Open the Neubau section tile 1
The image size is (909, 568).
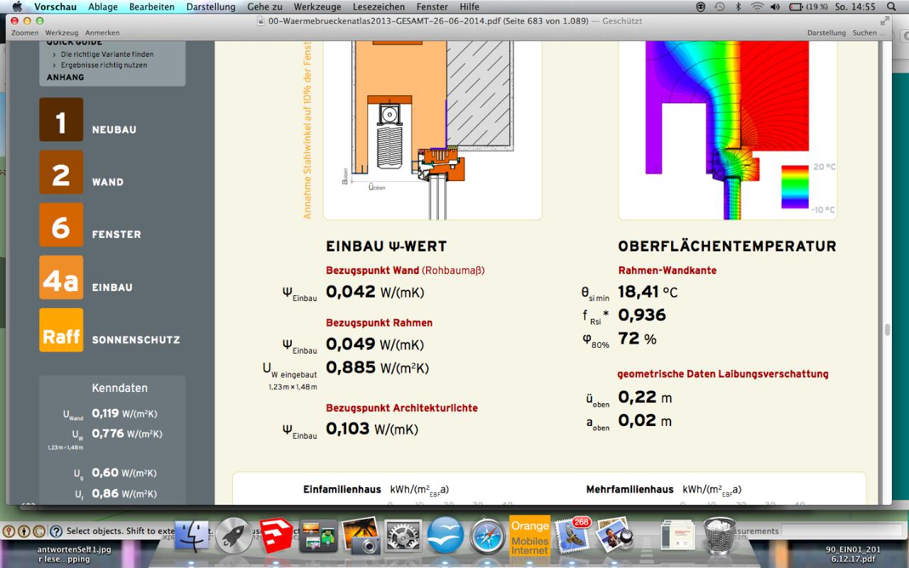[61, 120]
